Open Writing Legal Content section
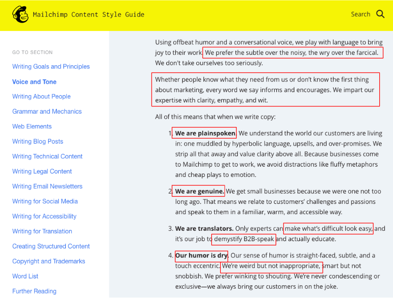 coord(42,172)
